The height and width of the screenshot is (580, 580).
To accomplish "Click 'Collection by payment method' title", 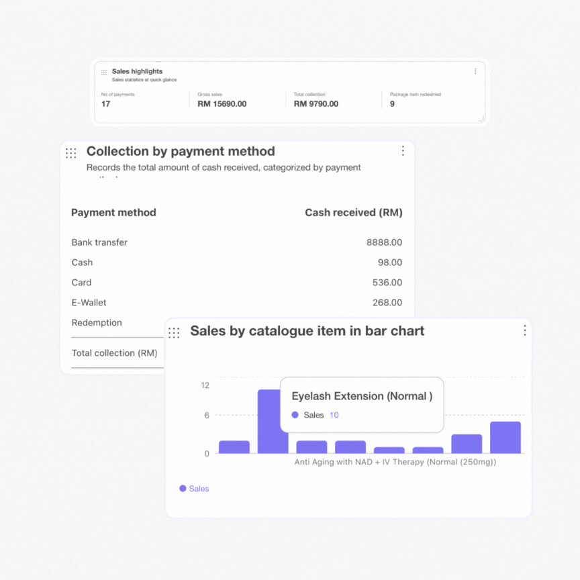I will pyautogui.click(x=181, y=151).
